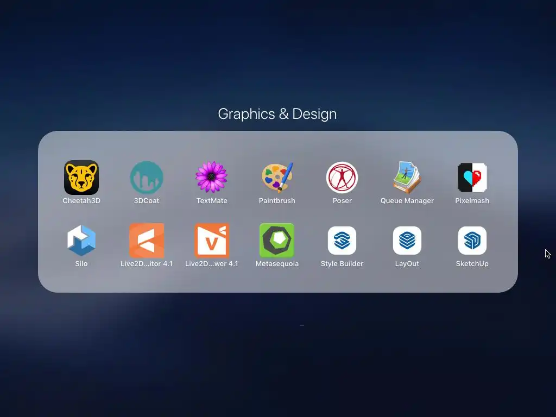Launch the Silo cube icon
This screenshot has width=556, height=417.
[81, 241]
